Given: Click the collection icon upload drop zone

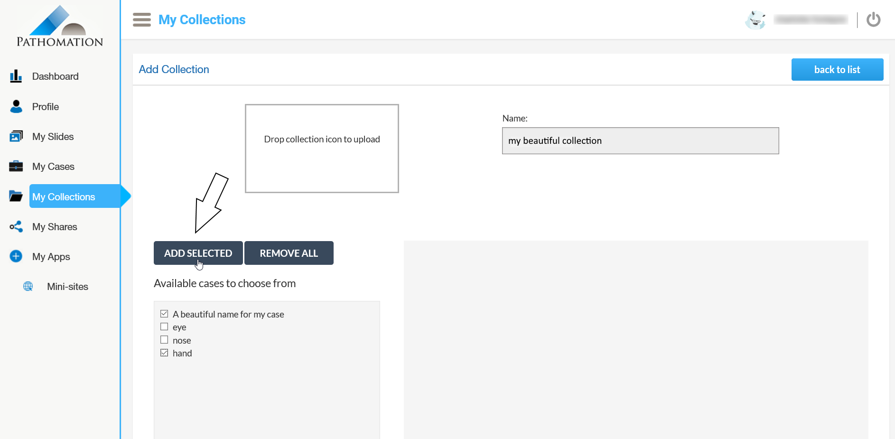Looking at the screenshot, I should click(322, 149).
